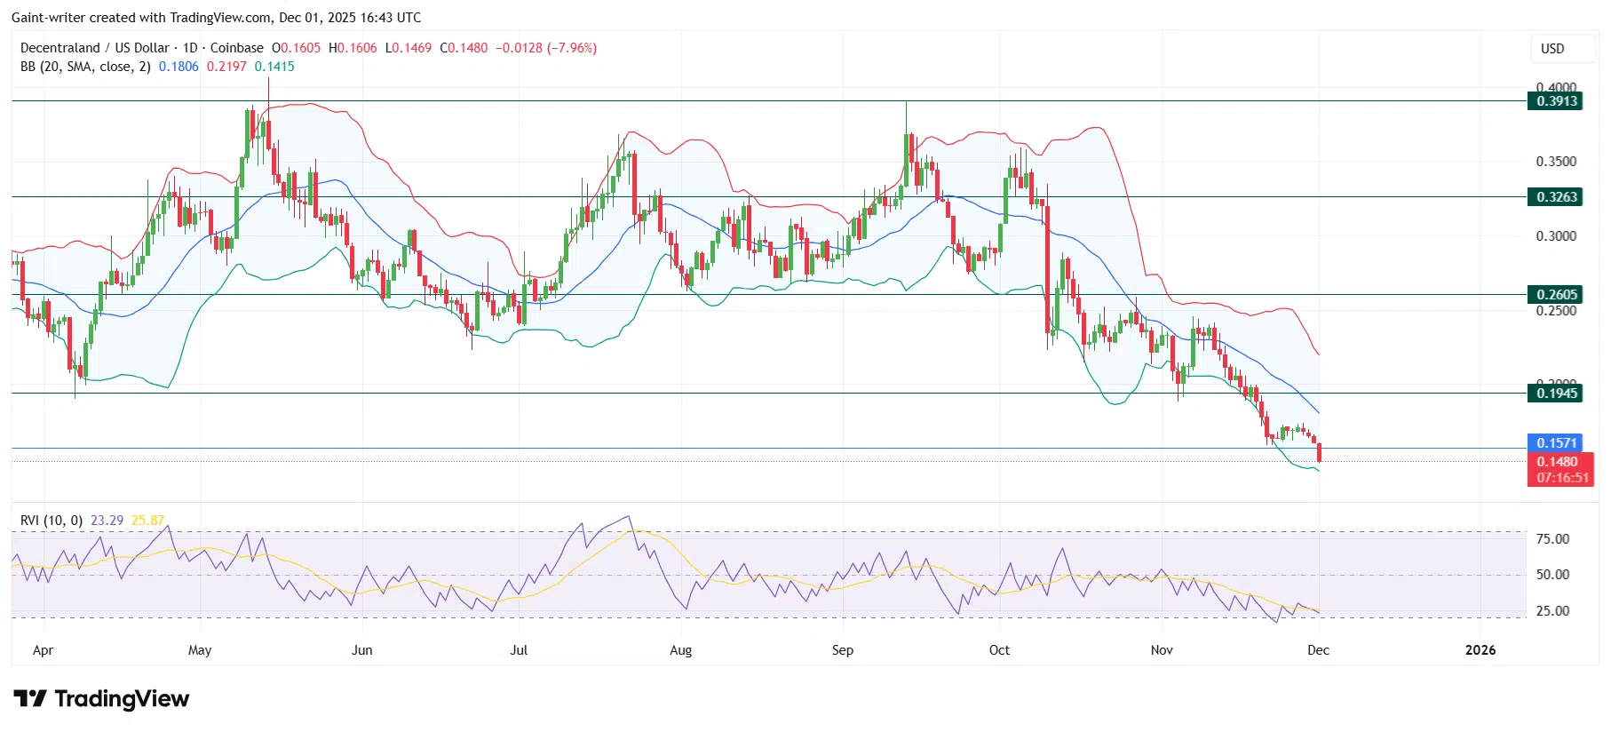
Task: Open the USD currency selector
Action: click(1552, 49)
